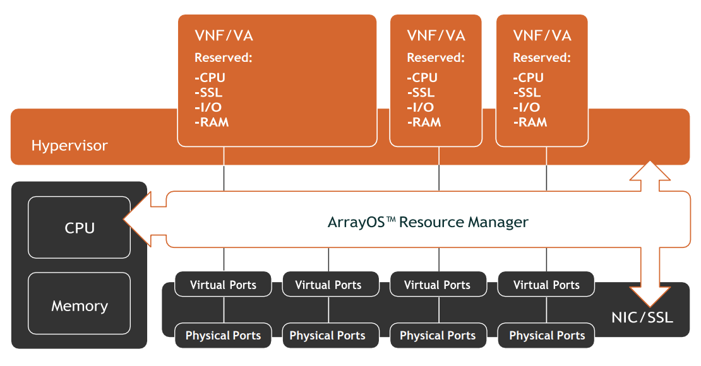Viewport: 701px width, 366px height.
Task: Select the Memory box
Action: click(80, 306)
